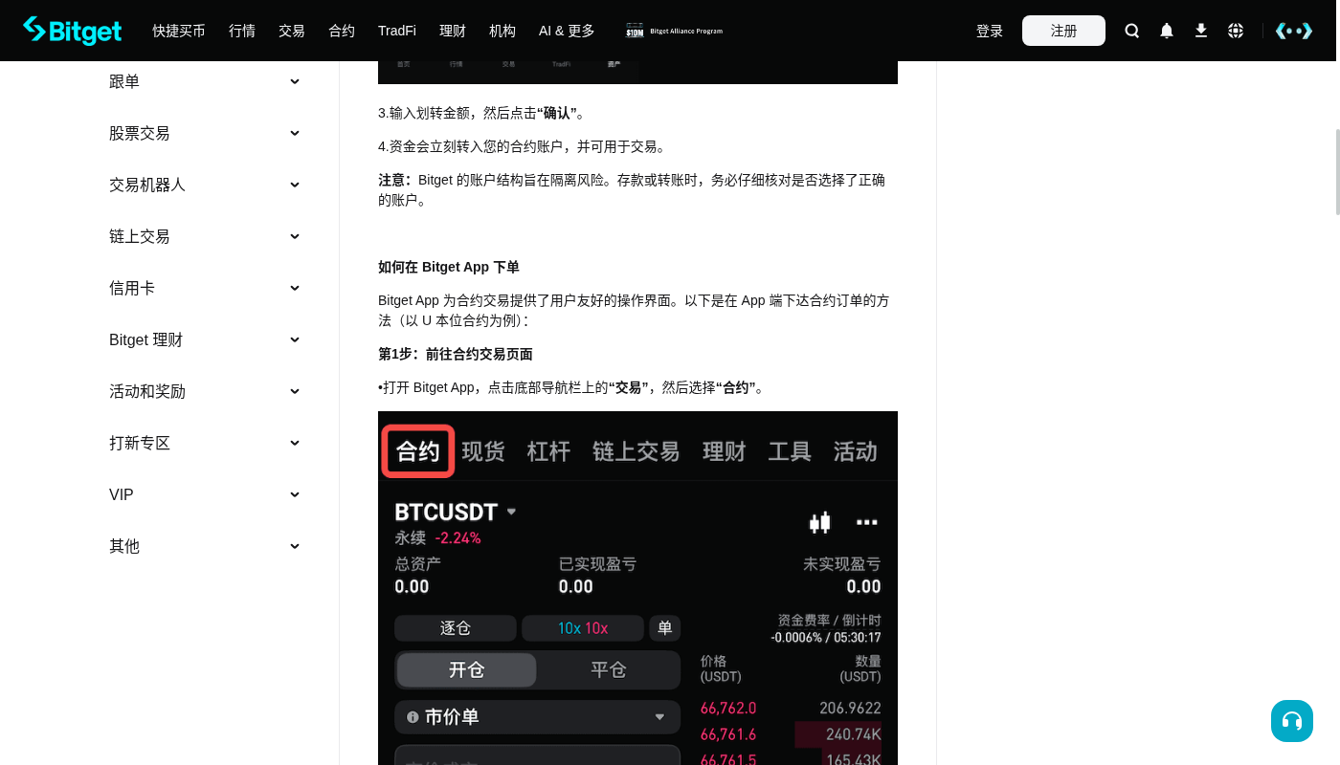Image resolution: width=1340 pixels, height=765 pixels.
Task: Click the Bitget logo
Action: (x=73, y=31)
